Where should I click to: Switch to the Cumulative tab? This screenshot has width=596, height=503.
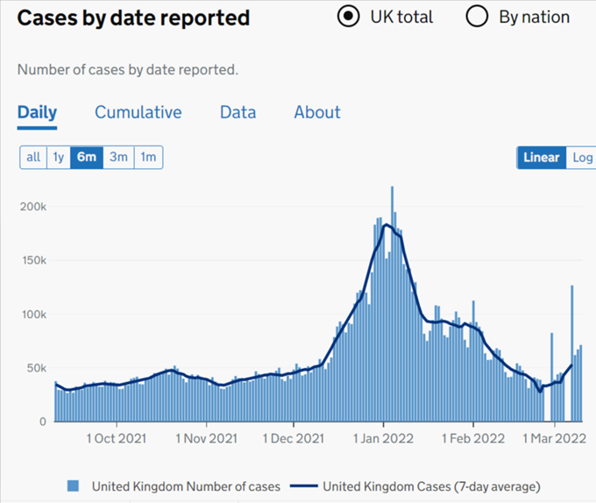[138, 112]
